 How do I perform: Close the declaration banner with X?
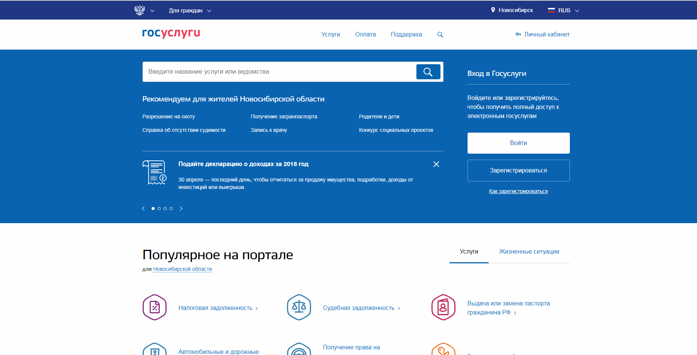tap(436, 164)
